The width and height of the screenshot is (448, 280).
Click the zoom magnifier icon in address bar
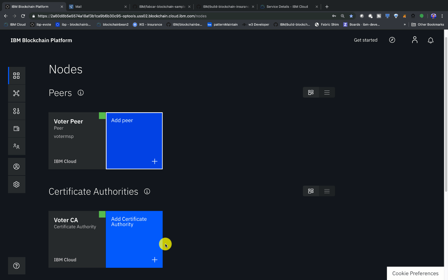tap(342, 16)
